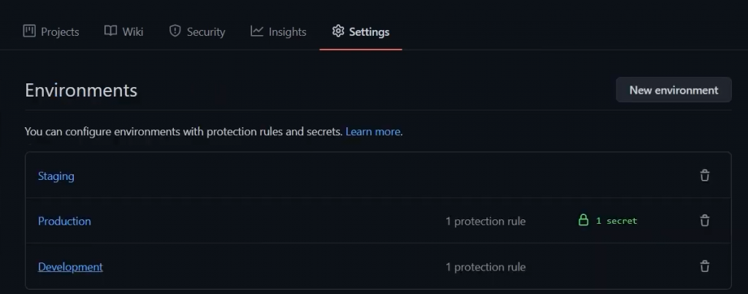Select the Settings tab label
This screenshot has height=294, width=748.
point(369,32)
